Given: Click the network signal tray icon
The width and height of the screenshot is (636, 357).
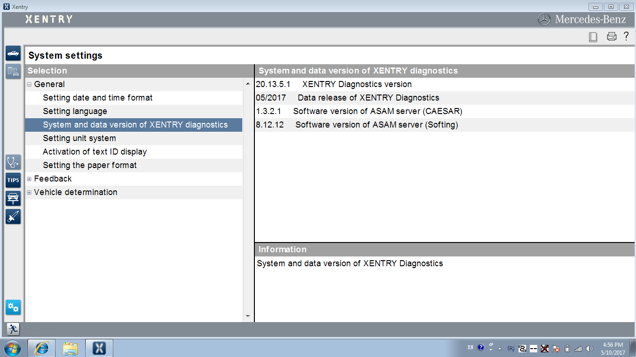Looking at the screenshot, I should pos(578,348).
